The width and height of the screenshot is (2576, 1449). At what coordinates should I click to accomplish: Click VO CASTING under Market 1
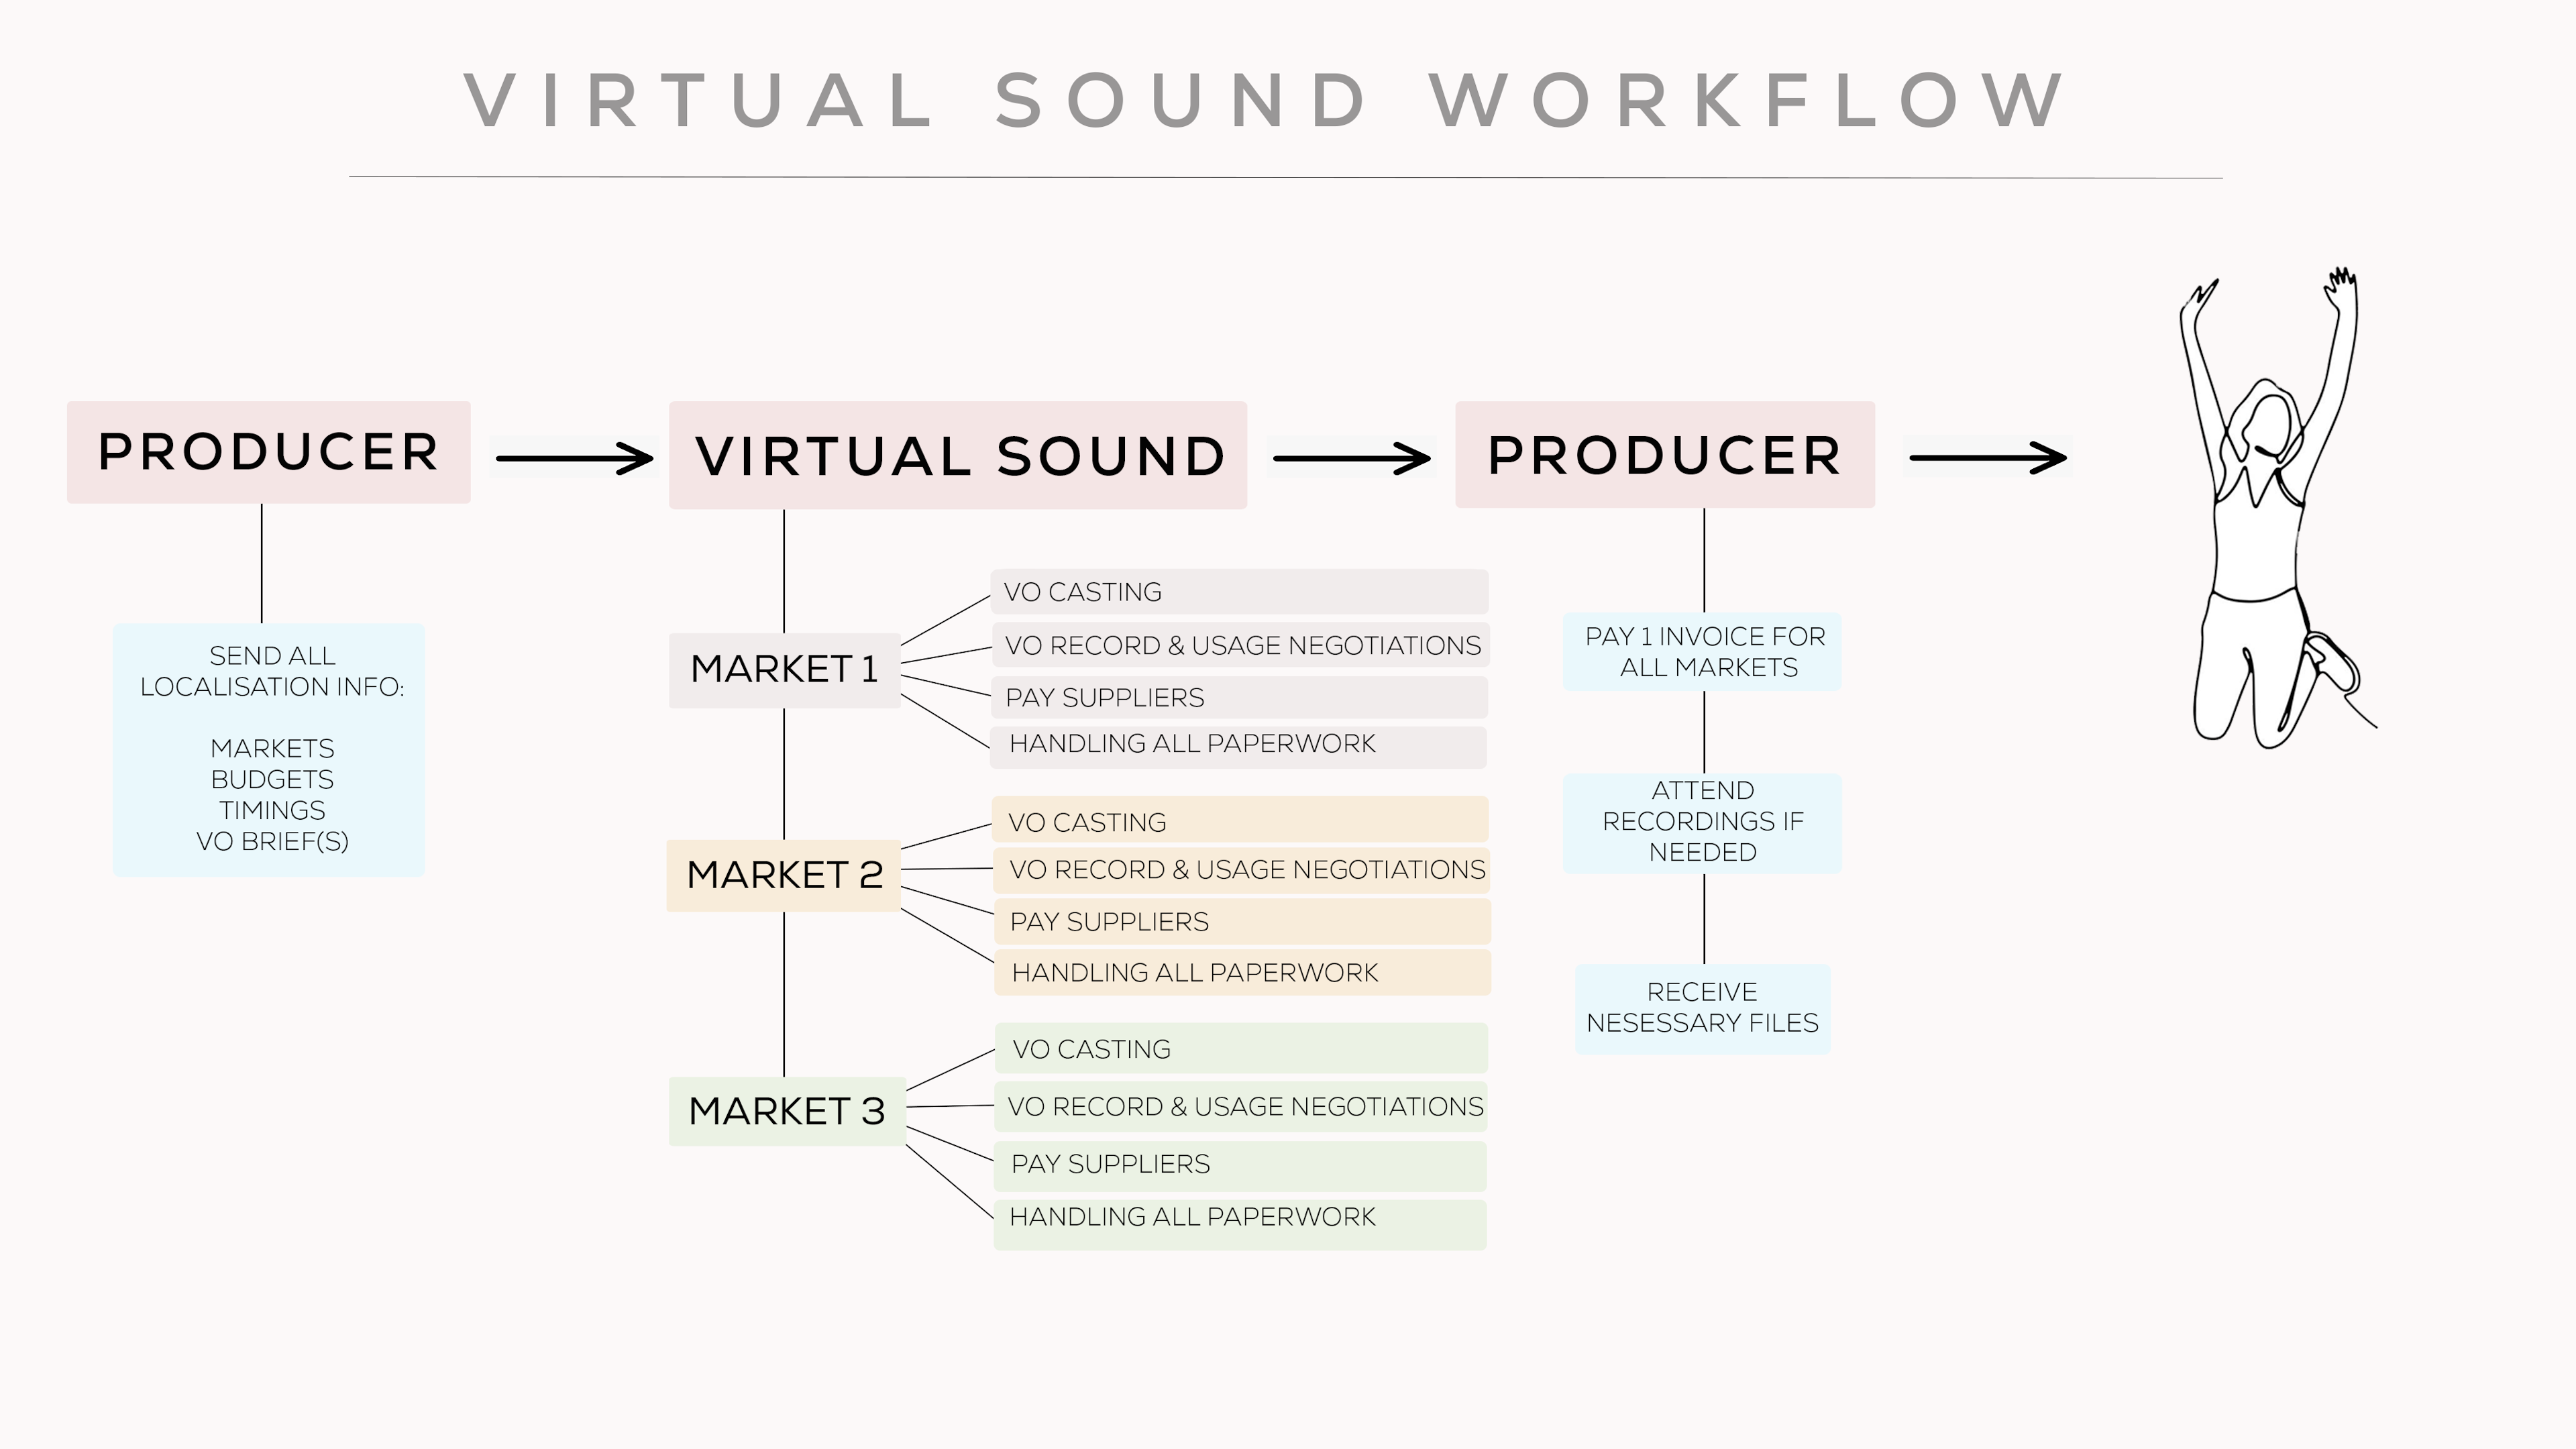point(1238,592)
